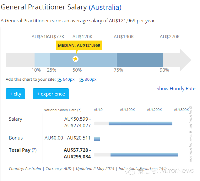
Task: Click the Bonus range bar
Action: [x=97, y=139]
